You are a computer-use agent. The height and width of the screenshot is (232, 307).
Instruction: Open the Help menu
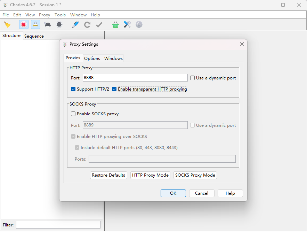click(x=95, y=15)
